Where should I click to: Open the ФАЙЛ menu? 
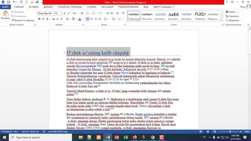[x=5, y=7]
